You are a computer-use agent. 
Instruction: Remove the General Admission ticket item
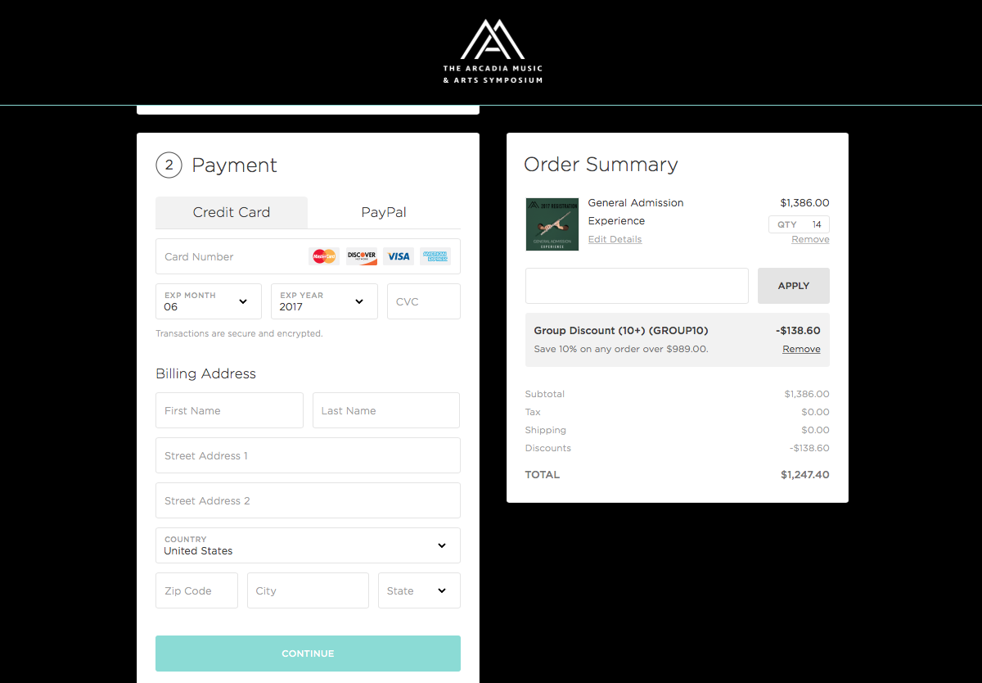coord(810,239)
